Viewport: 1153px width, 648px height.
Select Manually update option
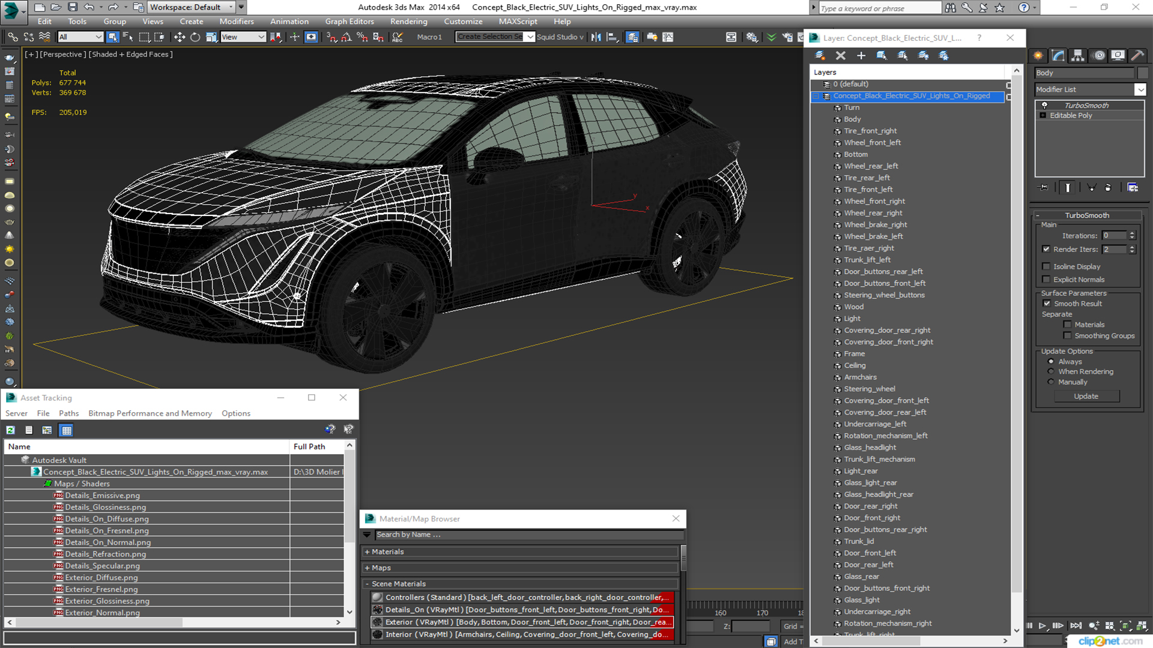(1051, 382)
